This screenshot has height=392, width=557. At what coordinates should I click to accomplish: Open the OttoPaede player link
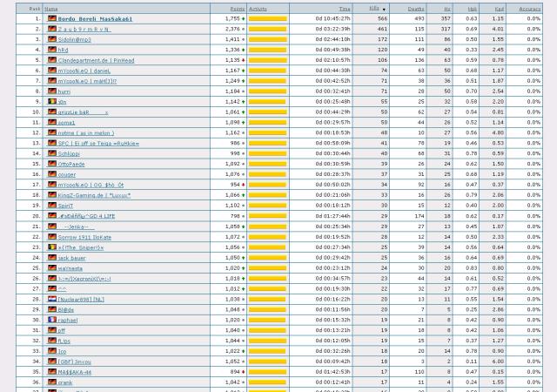pyautogui.click(x=71, y=164)
